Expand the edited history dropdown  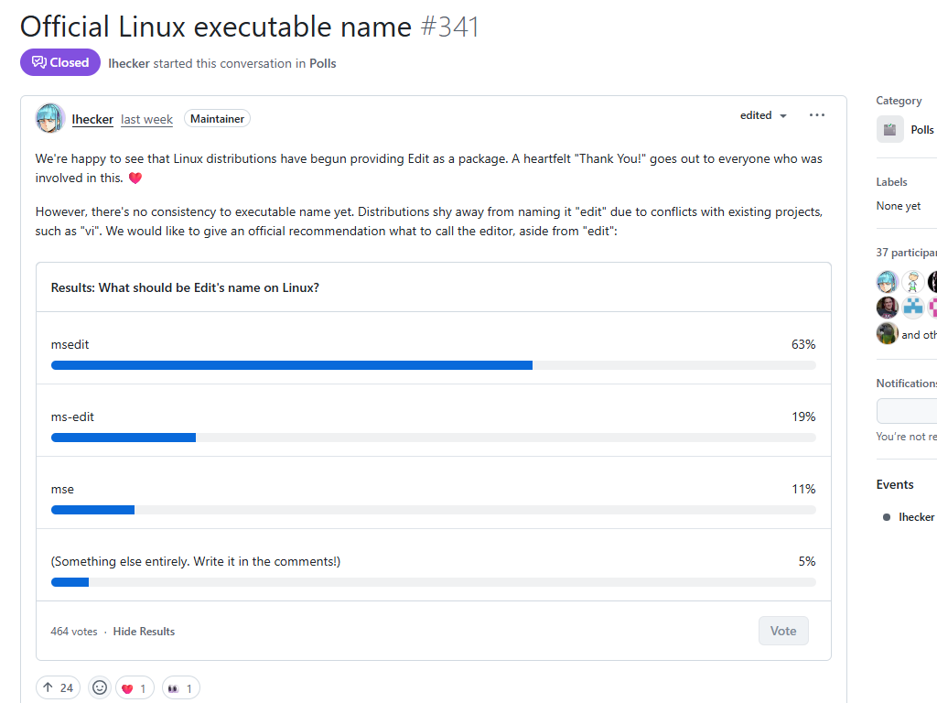coord(763,115)
